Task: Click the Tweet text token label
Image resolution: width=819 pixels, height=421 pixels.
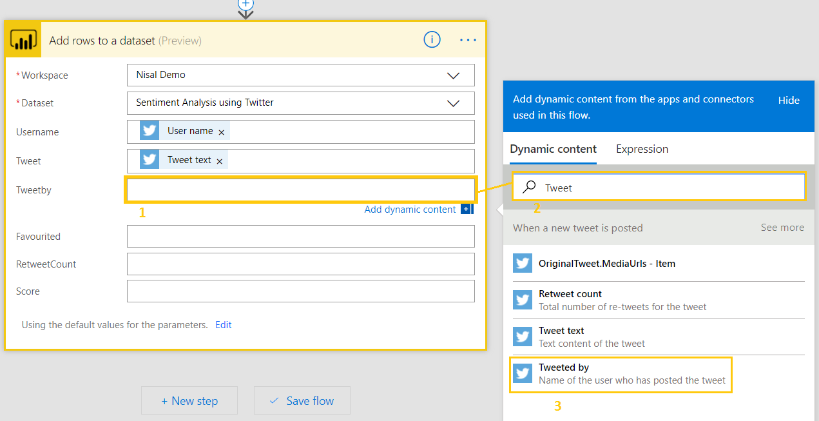Action: tap(189, 160)
